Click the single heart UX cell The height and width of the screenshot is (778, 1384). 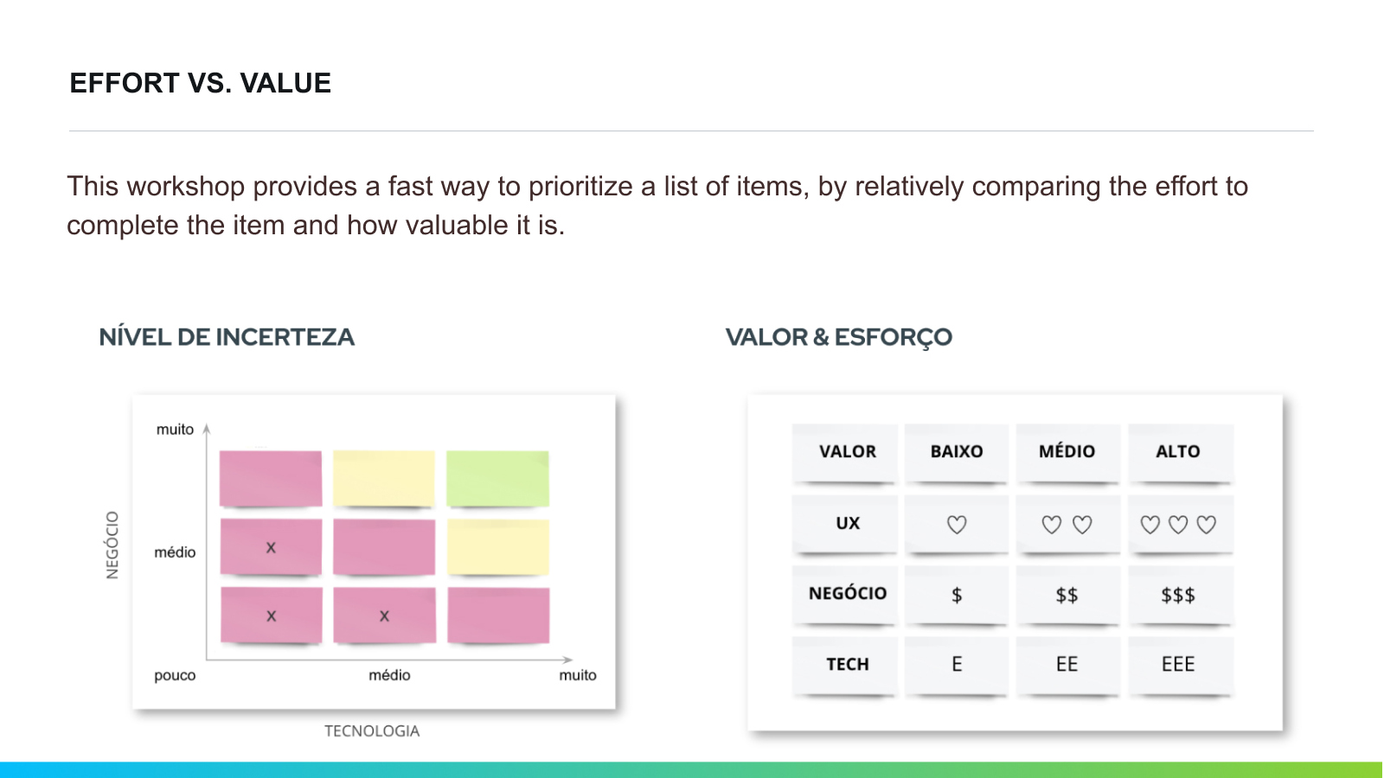[956, 525]
